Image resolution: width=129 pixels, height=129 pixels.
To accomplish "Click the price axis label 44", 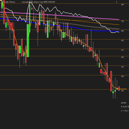I will pos(123,91).
